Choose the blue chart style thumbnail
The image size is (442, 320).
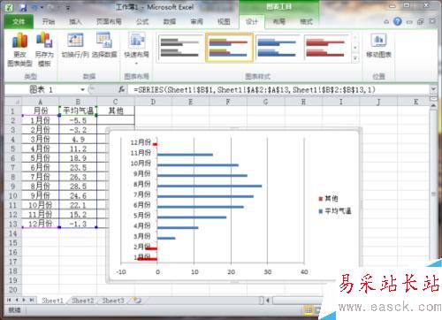coord(277,48)
